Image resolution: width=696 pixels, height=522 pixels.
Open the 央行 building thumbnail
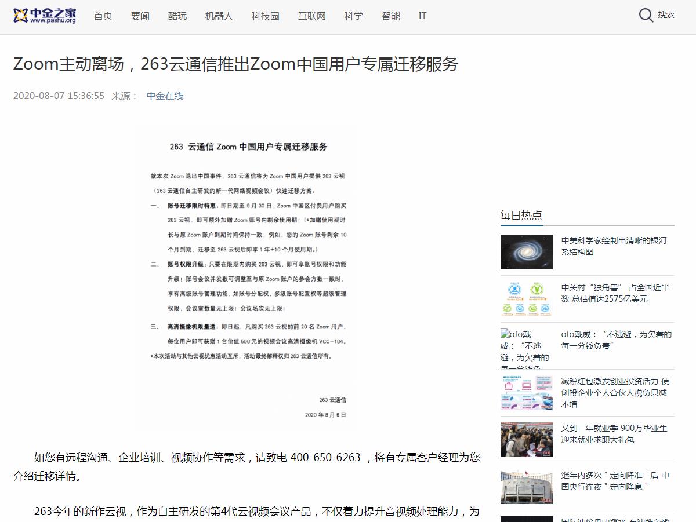527,487
